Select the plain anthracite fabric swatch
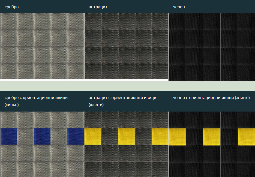 pyautogui.click(x=126, y=46)
